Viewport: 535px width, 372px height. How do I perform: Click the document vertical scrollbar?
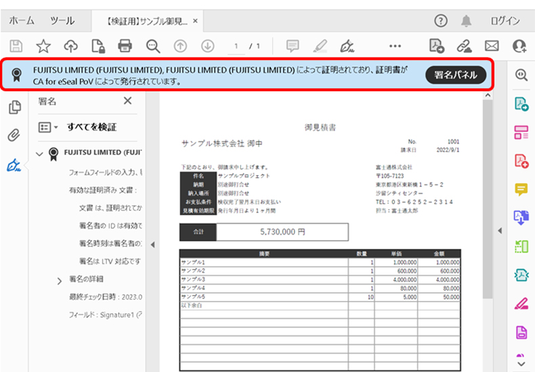pyautogui.click(x=488, y=200)
